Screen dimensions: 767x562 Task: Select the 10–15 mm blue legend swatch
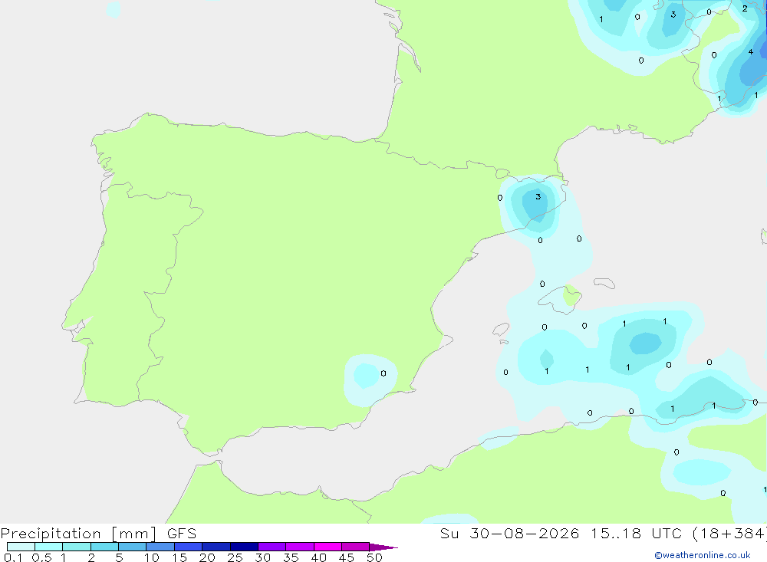point(160,547)
